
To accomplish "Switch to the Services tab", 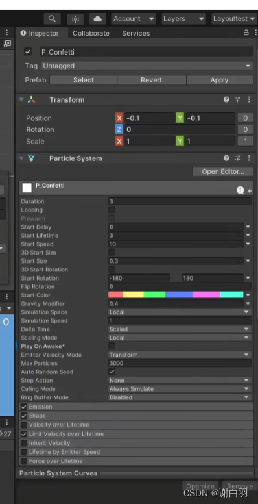I will [x=135, y=33].
